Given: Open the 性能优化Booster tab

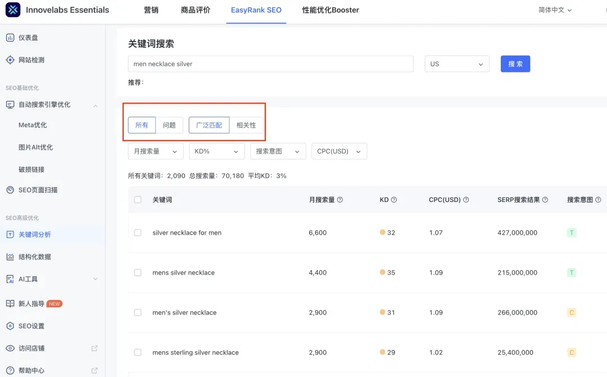Looking at the screenshot, I should coord(330,10).
